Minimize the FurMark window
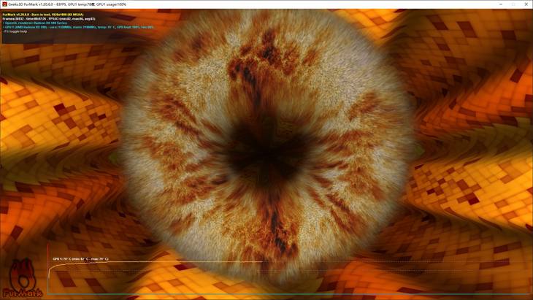This screenshot has height=300, width=533. pos(501,4)
